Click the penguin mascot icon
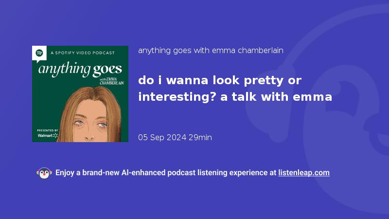 44,173
